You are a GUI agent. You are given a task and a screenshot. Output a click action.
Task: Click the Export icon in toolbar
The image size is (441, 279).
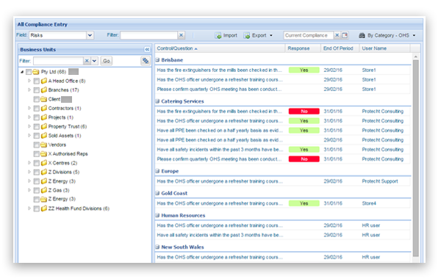tap(247, 36)
